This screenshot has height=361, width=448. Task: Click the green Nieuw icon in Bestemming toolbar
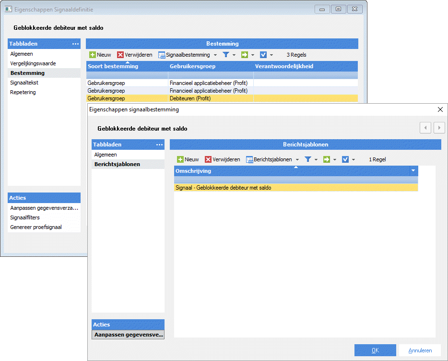(93, 55)
